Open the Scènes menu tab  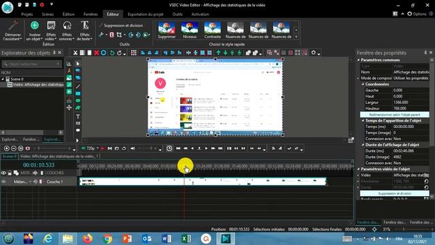pyautogui.click(x=48, y=14)
